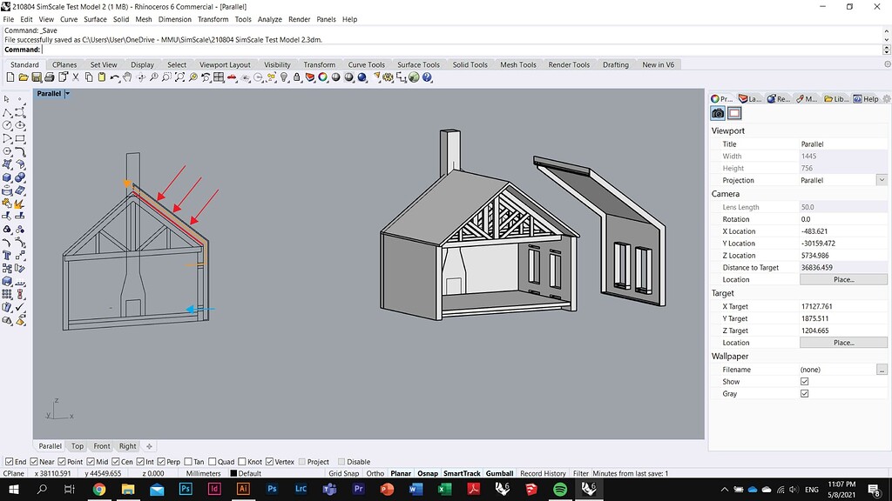The width and height of the screenshot is (892, 501).
Task: Enable the Ortho toggle in the status bar
Action: click(374, 473)
